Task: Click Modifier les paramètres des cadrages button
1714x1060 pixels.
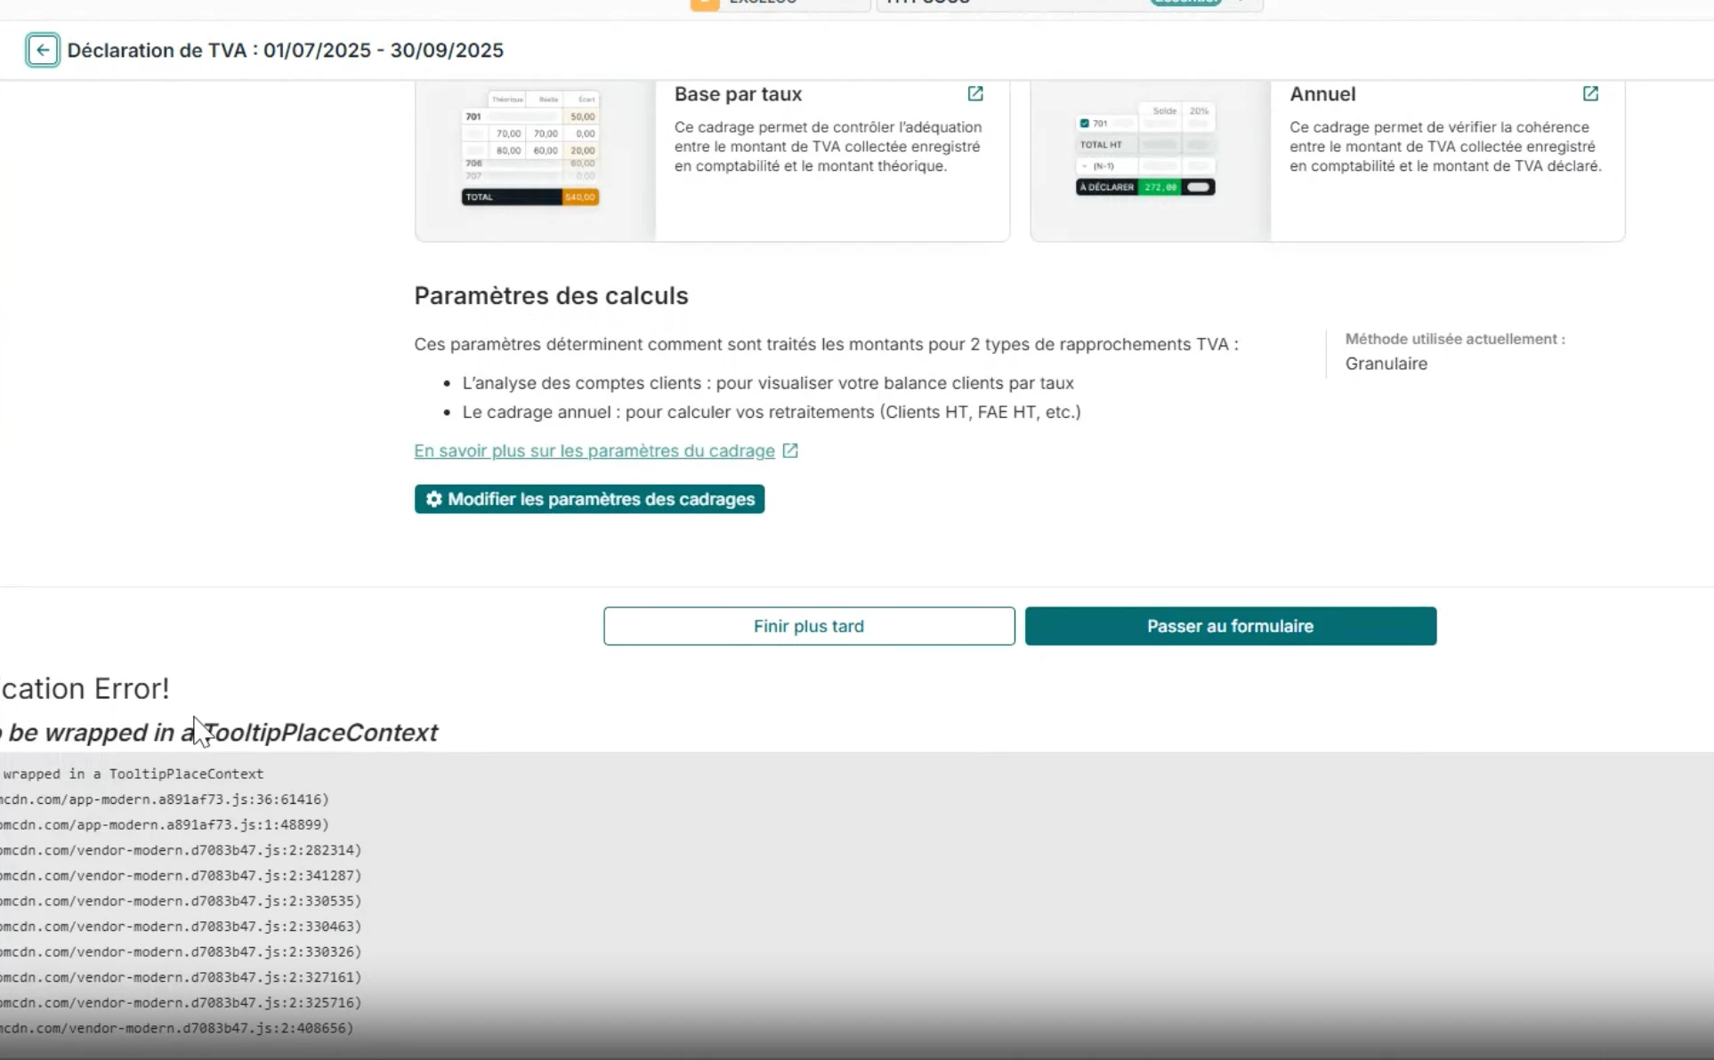Action: pyautogui.click(x=589, y=500)
